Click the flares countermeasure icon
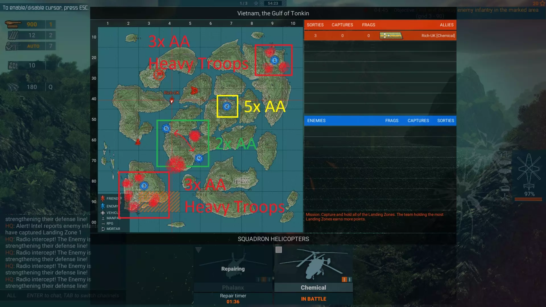The width and height of the screenshot is (546, 307). click(x=13, y=87)
